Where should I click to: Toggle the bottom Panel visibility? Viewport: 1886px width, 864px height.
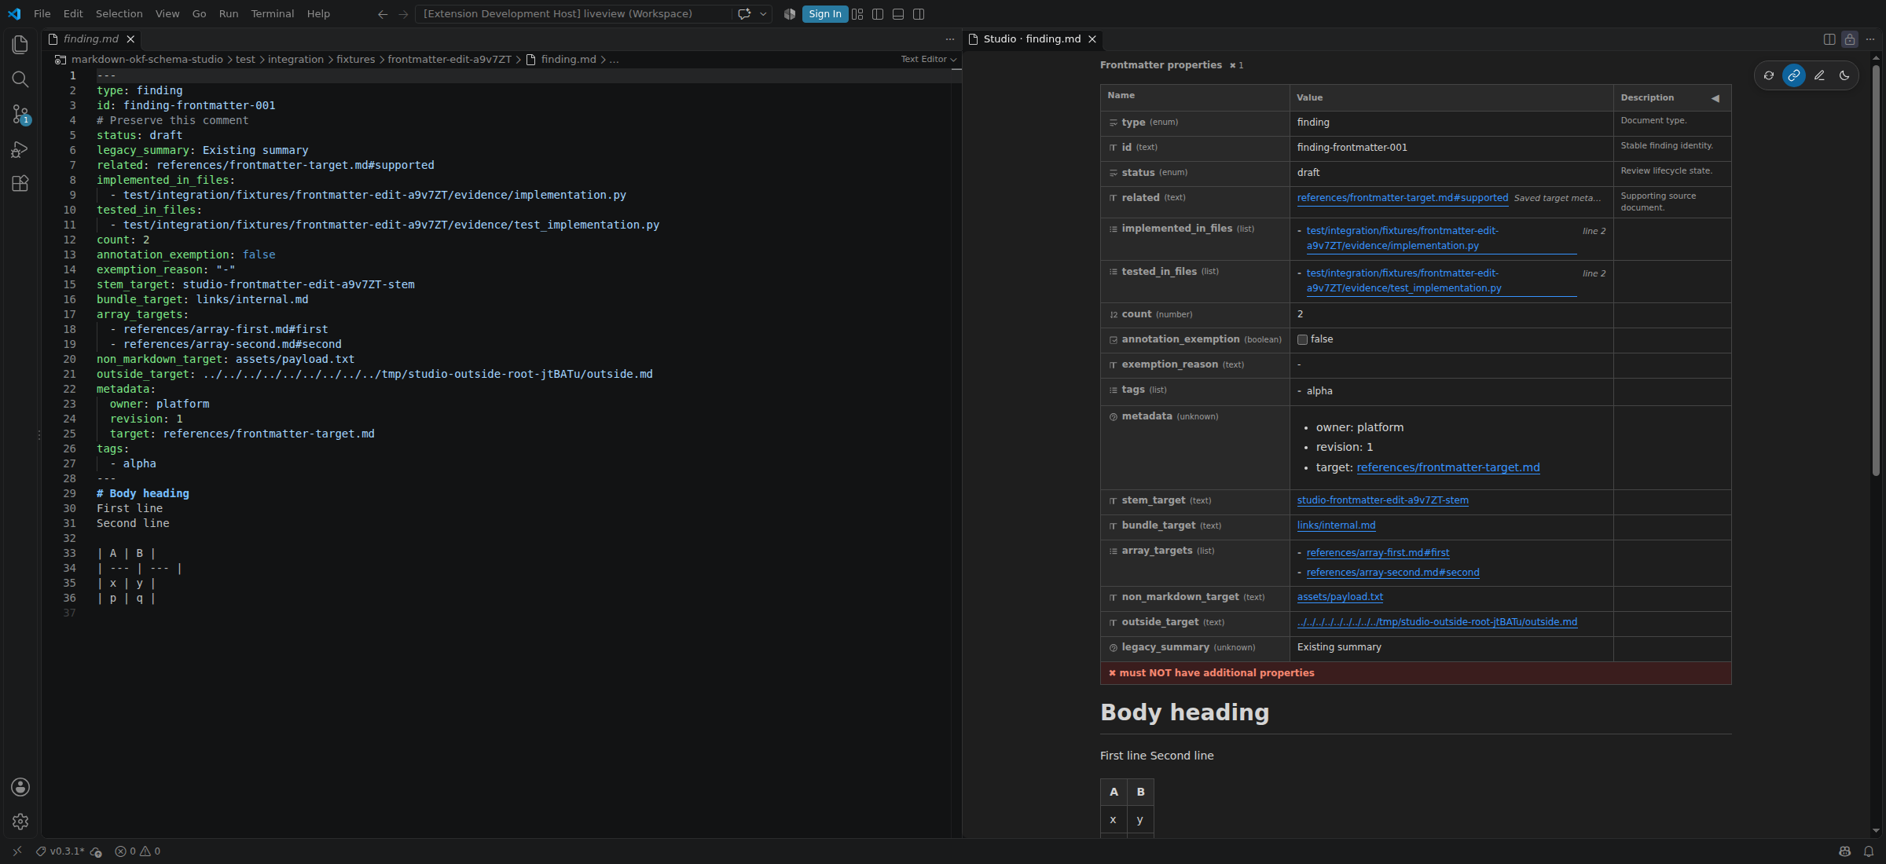[898, 14]
